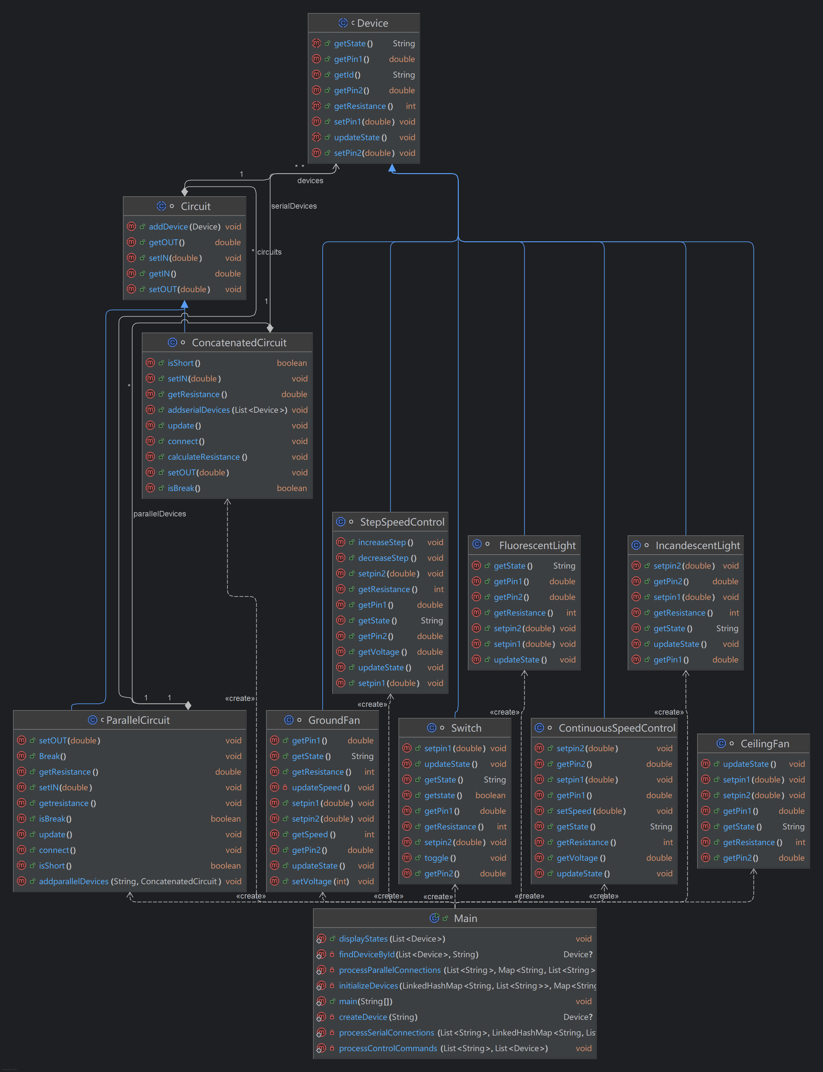823x1072 pixels.
Task: Click method icon beside isShort() in ConcatenatedCircuit
Action: click(150, 363)
